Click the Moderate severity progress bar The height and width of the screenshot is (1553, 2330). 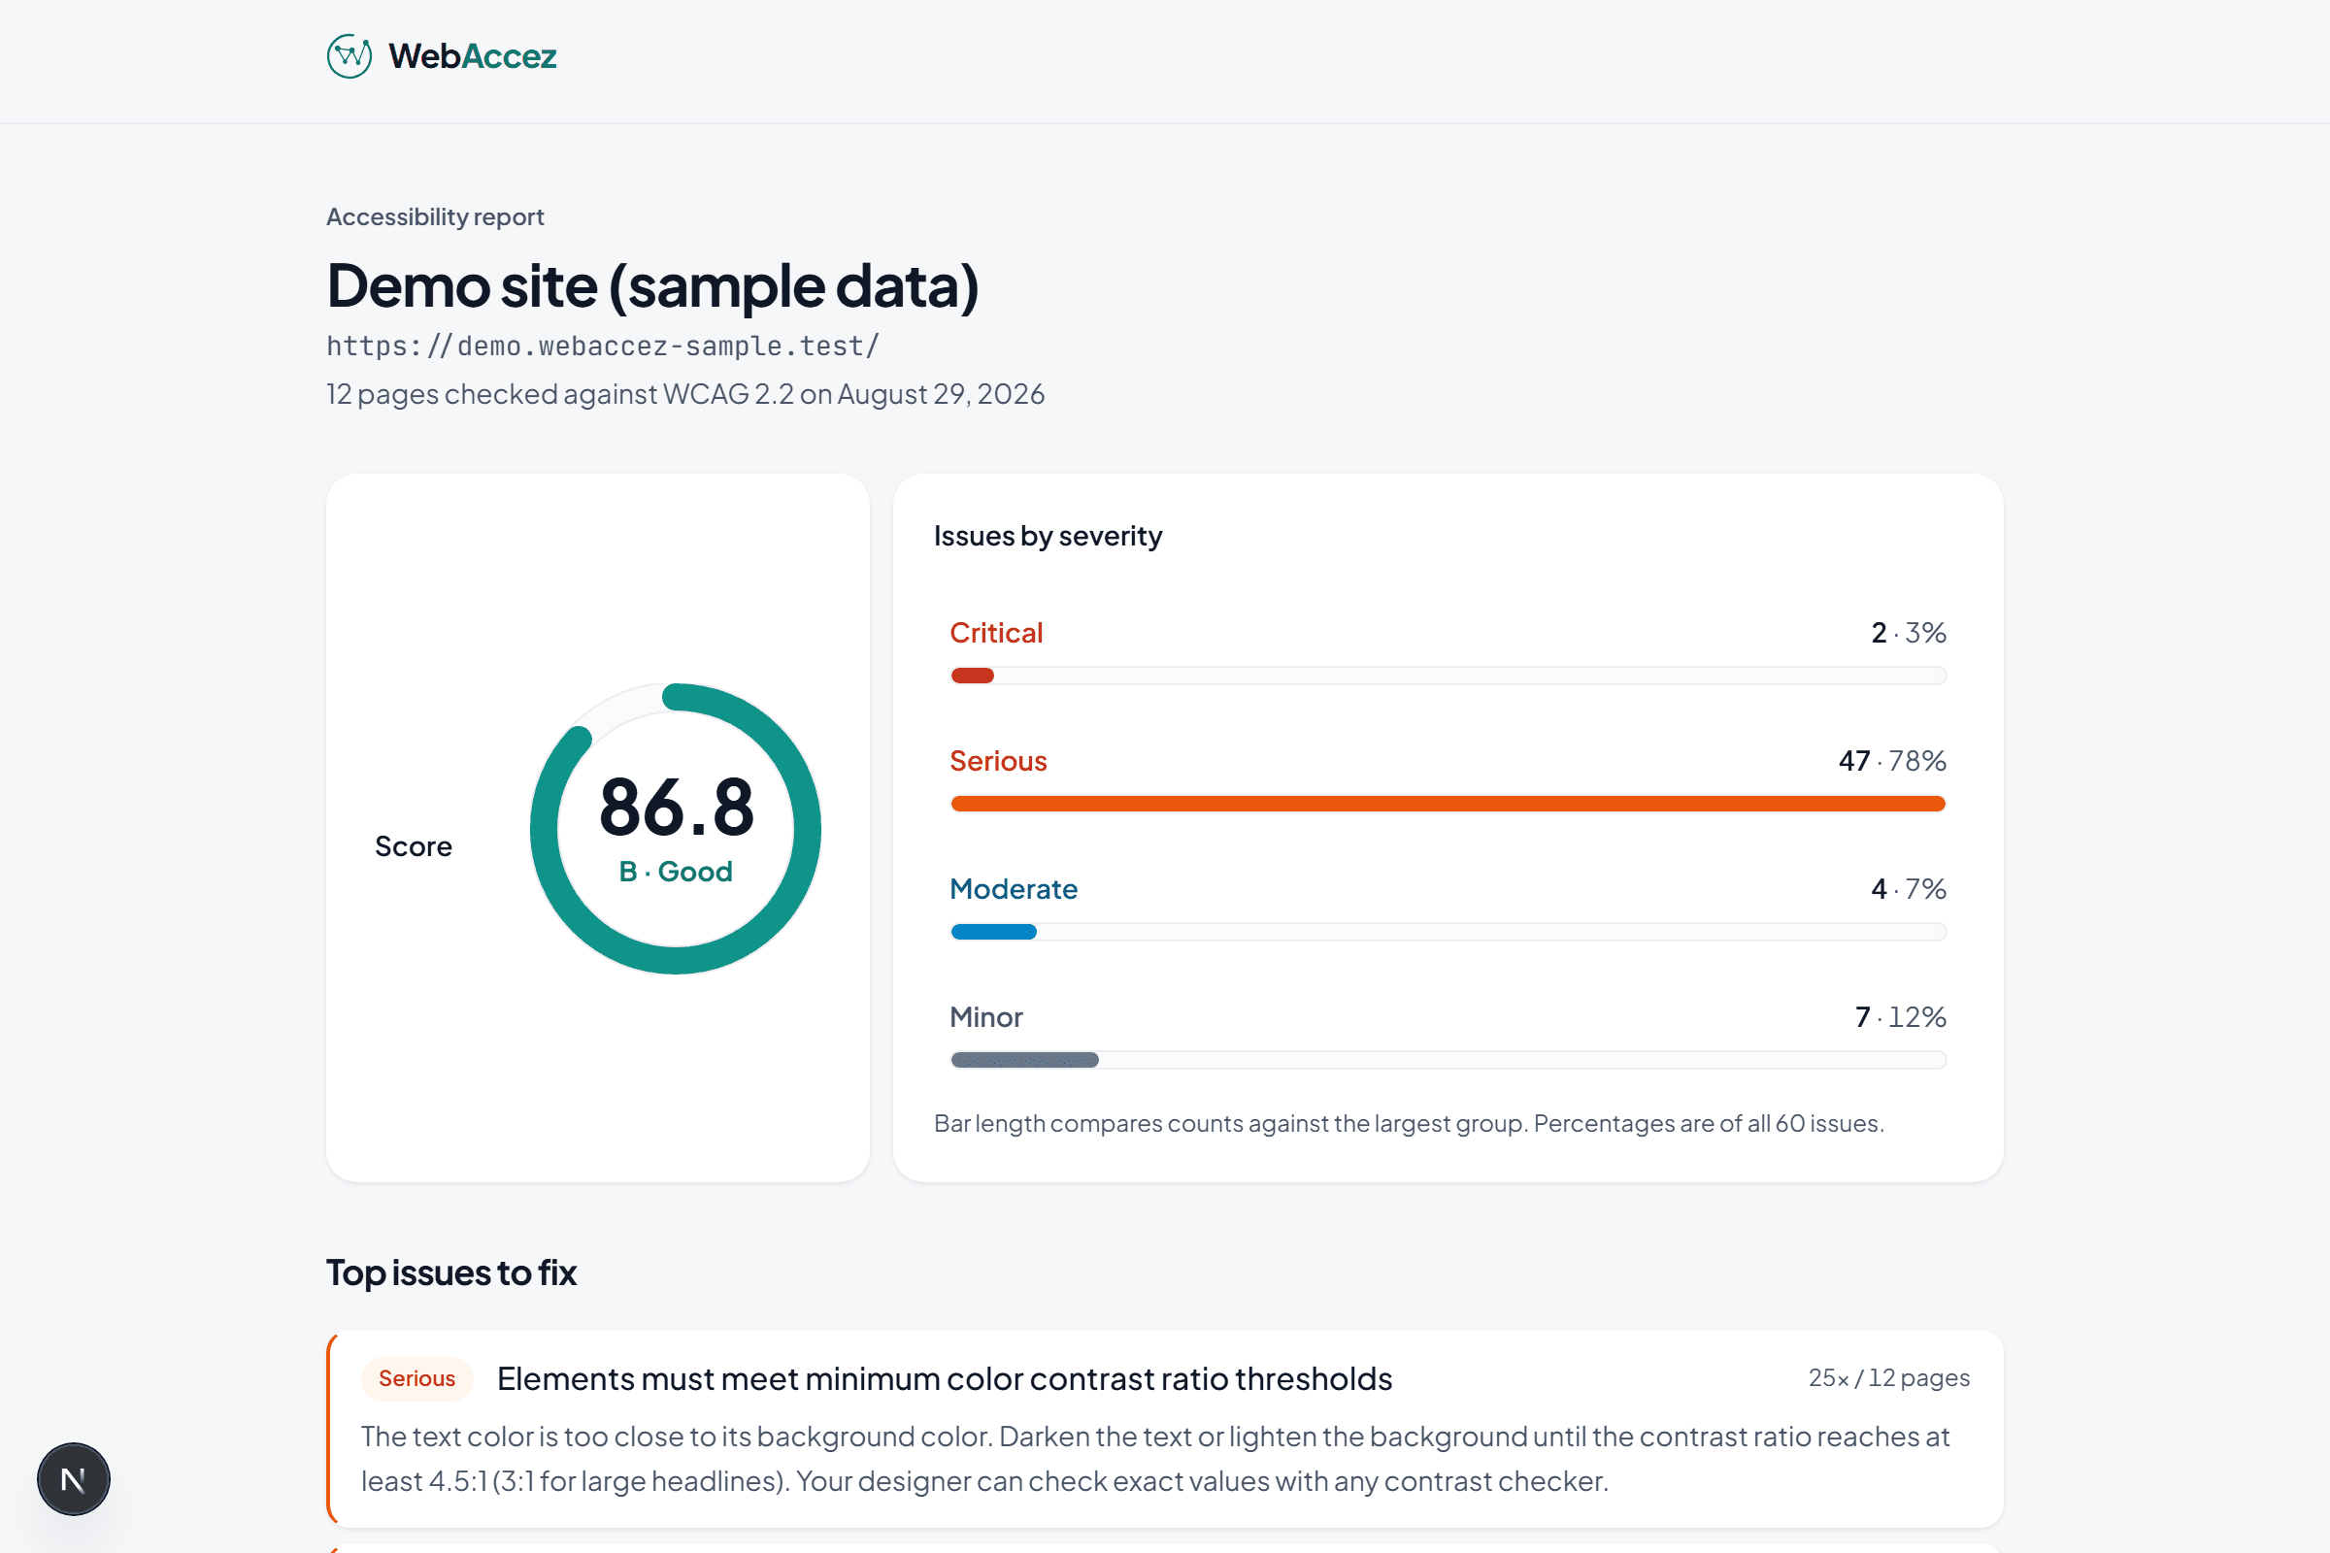(1448, 932)
